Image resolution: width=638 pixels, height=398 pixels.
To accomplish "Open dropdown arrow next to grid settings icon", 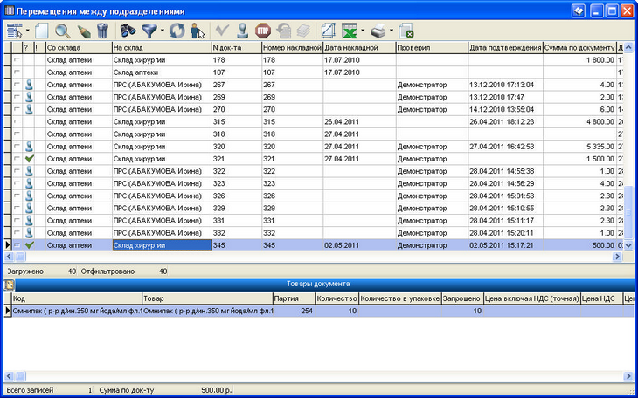I will click(28, 31).
